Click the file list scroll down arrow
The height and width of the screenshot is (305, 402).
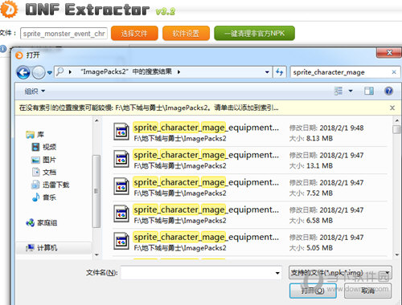click(x=397, y=255)
